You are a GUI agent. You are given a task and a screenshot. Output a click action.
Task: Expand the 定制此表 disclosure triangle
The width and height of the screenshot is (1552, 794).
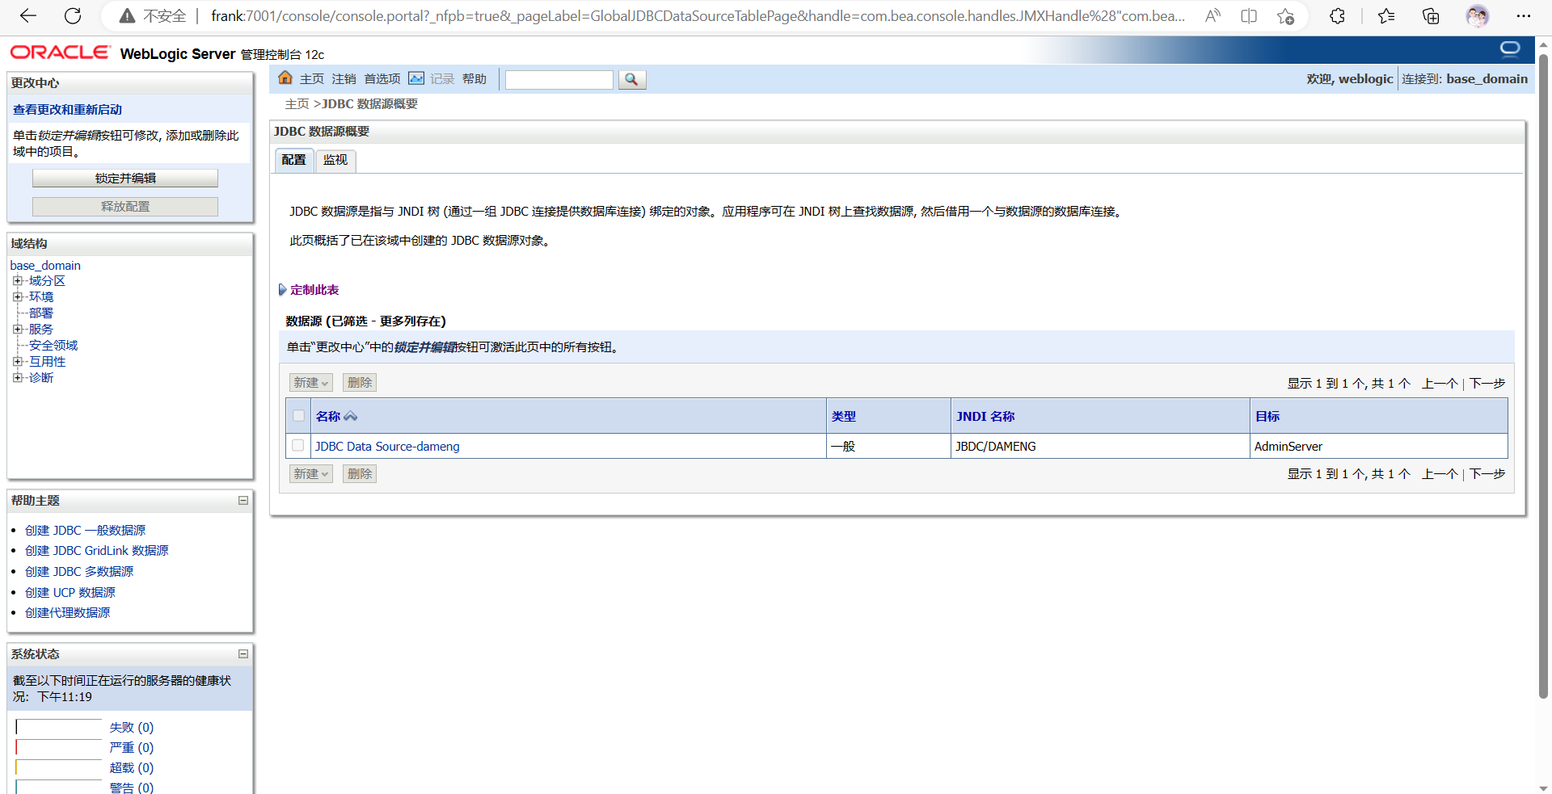click(282, 290)
